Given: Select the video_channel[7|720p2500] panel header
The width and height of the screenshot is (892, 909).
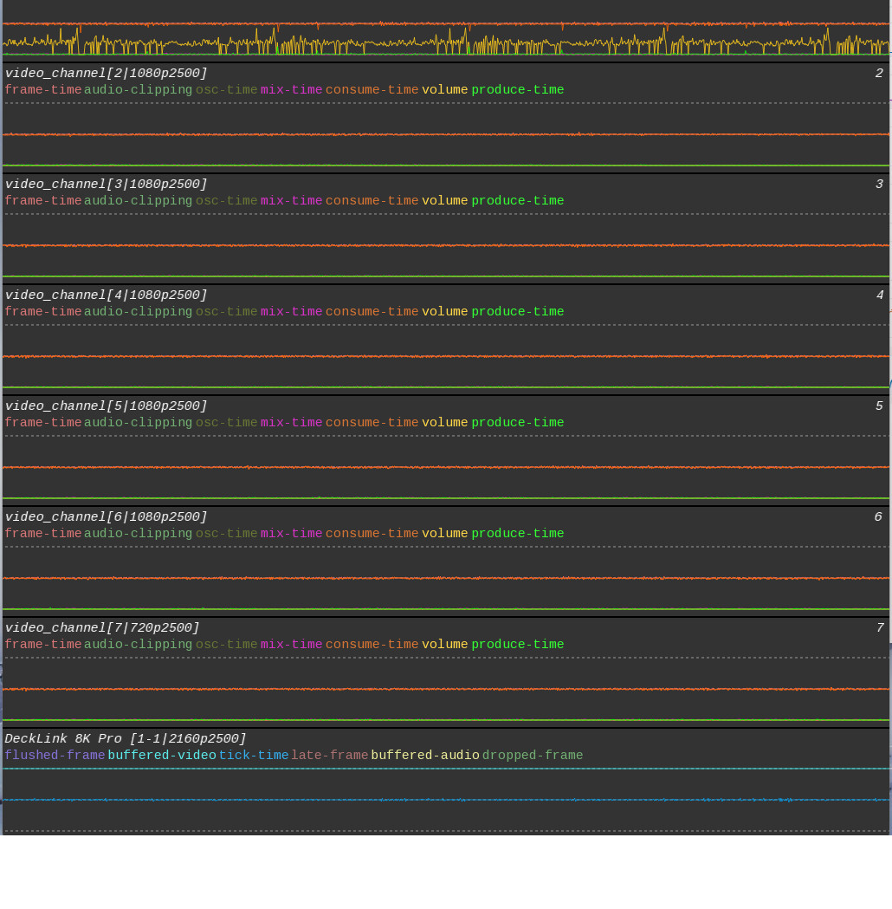Looking at the screenshot, I should click(100, 627).
